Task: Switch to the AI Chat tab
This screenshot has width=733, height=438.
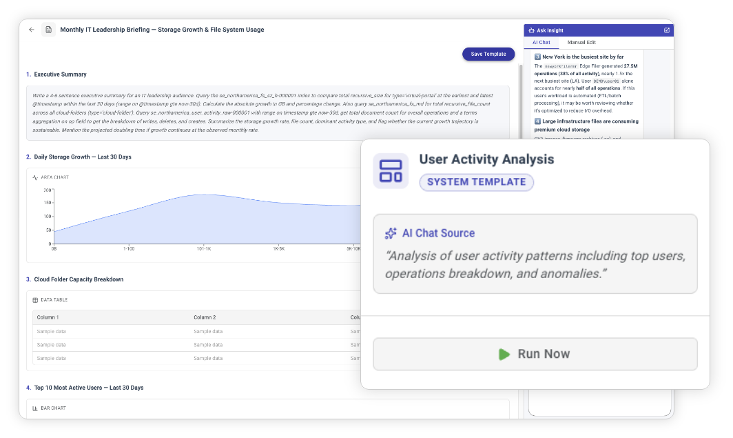Action: (x=541, y=43)
